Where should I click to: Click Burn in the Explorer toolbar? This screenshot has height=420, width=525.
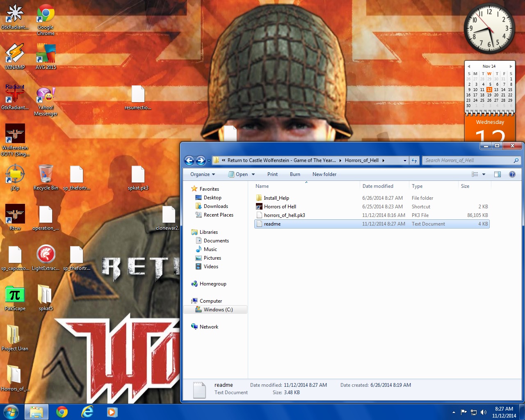295,174
